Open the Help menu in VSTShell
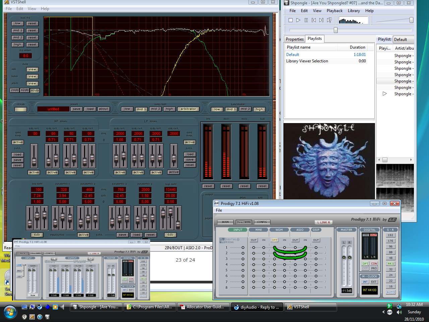The width and height of the screenshot is (429, 322). point(45,9)
